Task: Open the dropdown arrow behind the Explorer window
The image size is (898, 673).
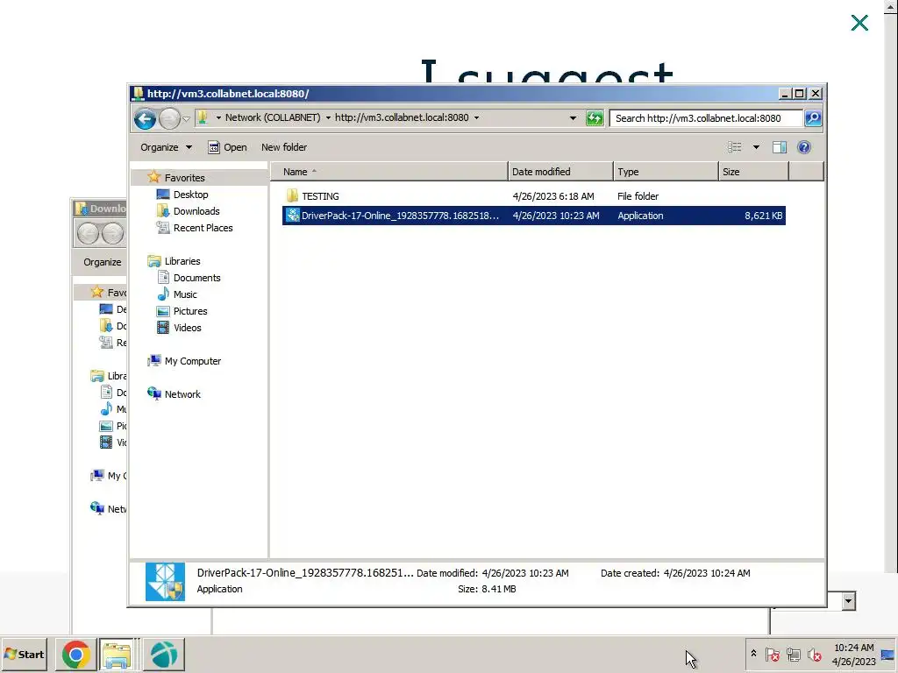Action: 849,601
